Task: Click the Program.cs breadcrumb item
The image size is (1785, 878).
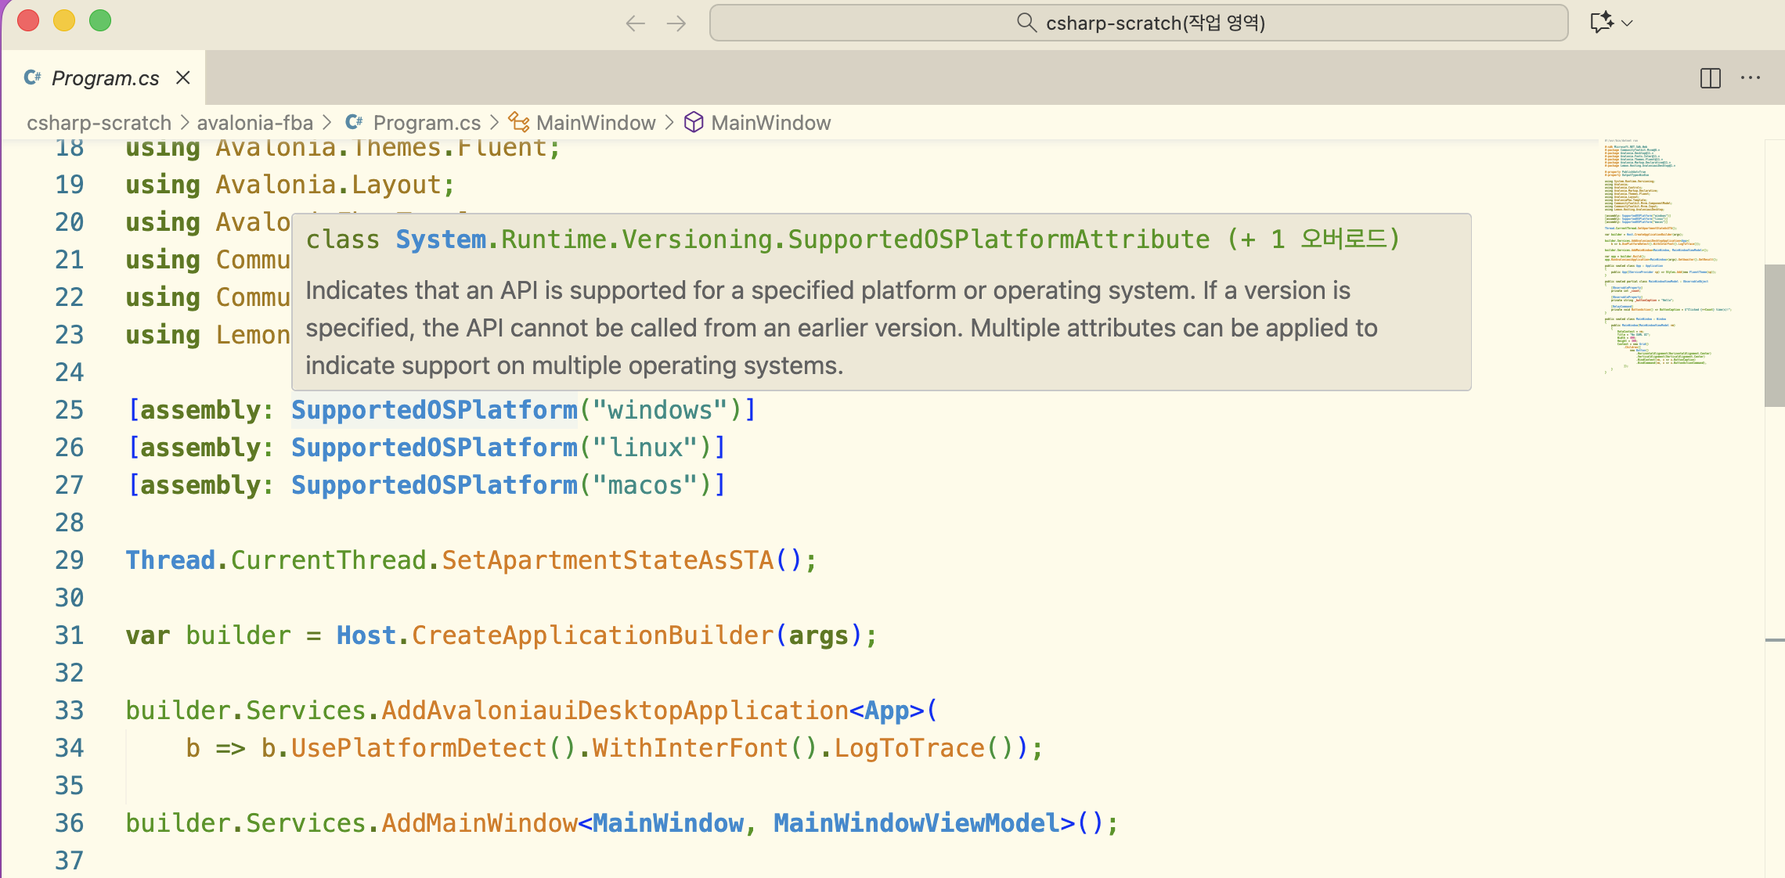Action: tap(427, 123)
